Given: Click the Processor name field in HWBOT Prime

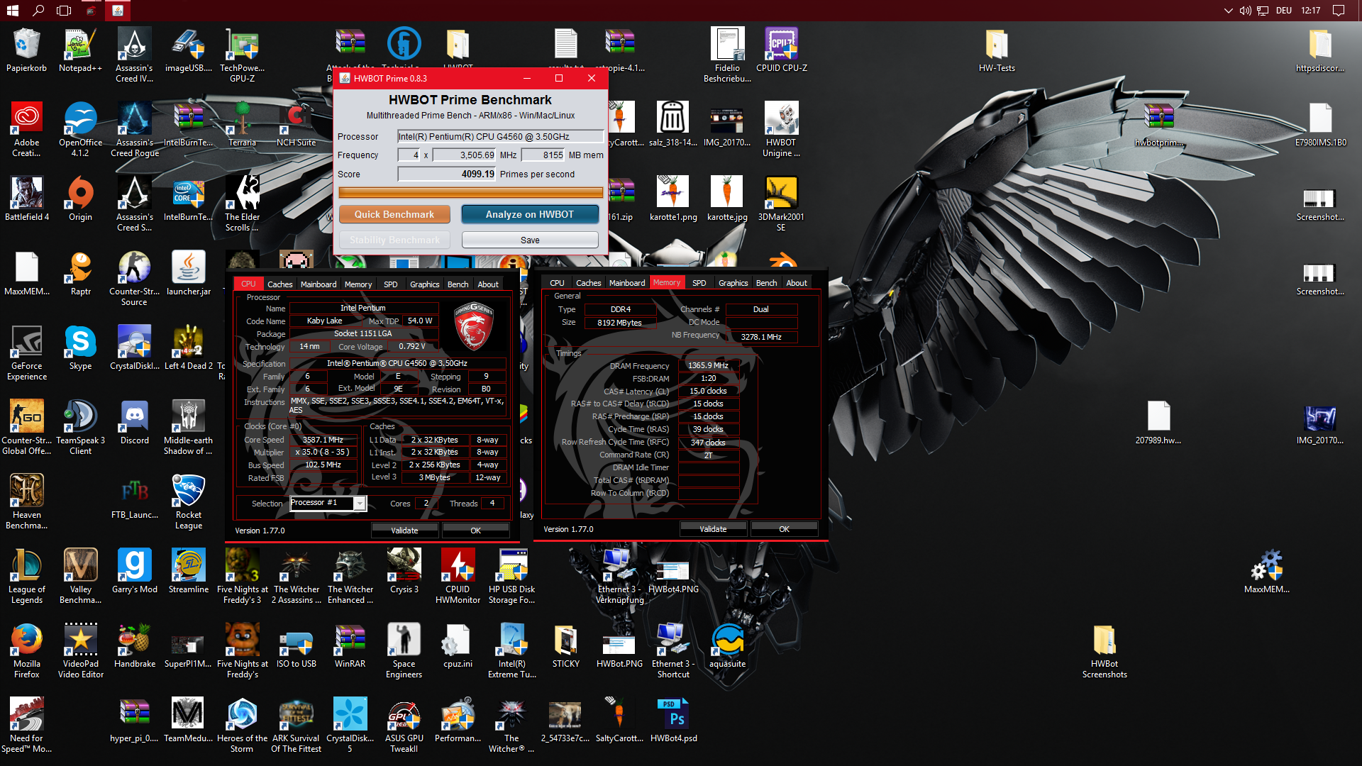Looking at the screenshot, I should (500, 136).
